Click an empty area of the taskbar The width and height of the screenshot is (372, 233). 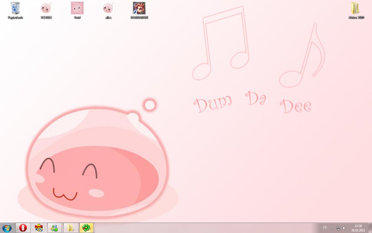pyautogui.click(x=205, y=228)
